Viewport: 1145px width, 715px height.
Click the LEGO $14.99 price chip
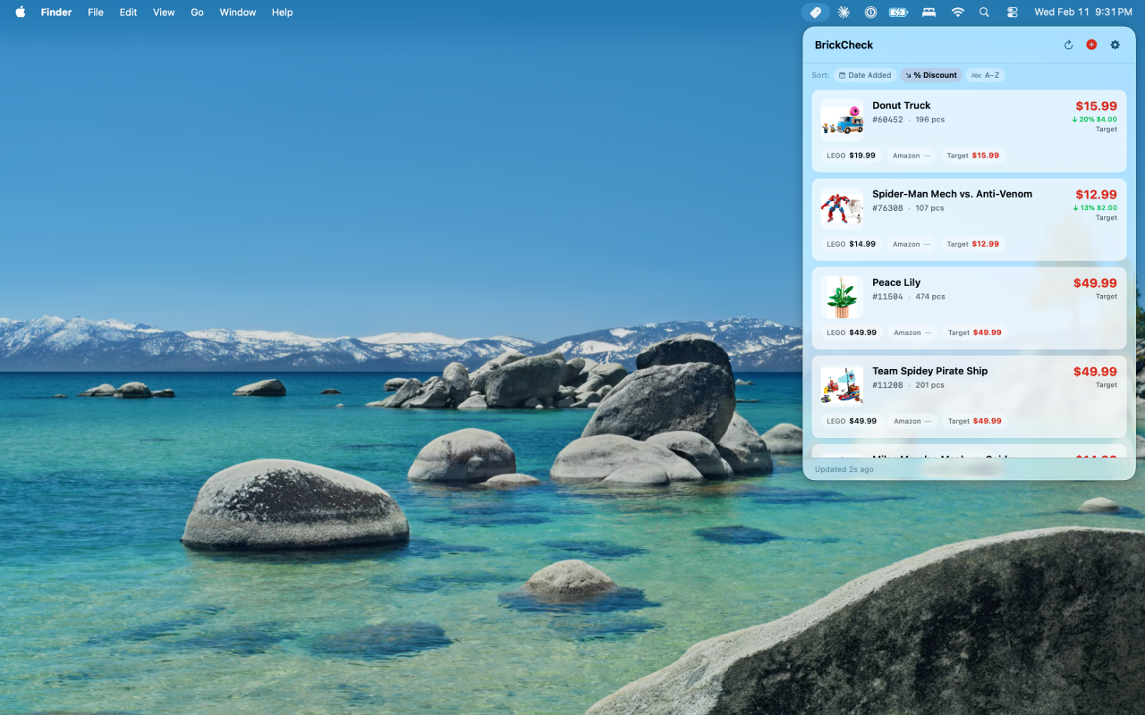click(x=851, y=244)
